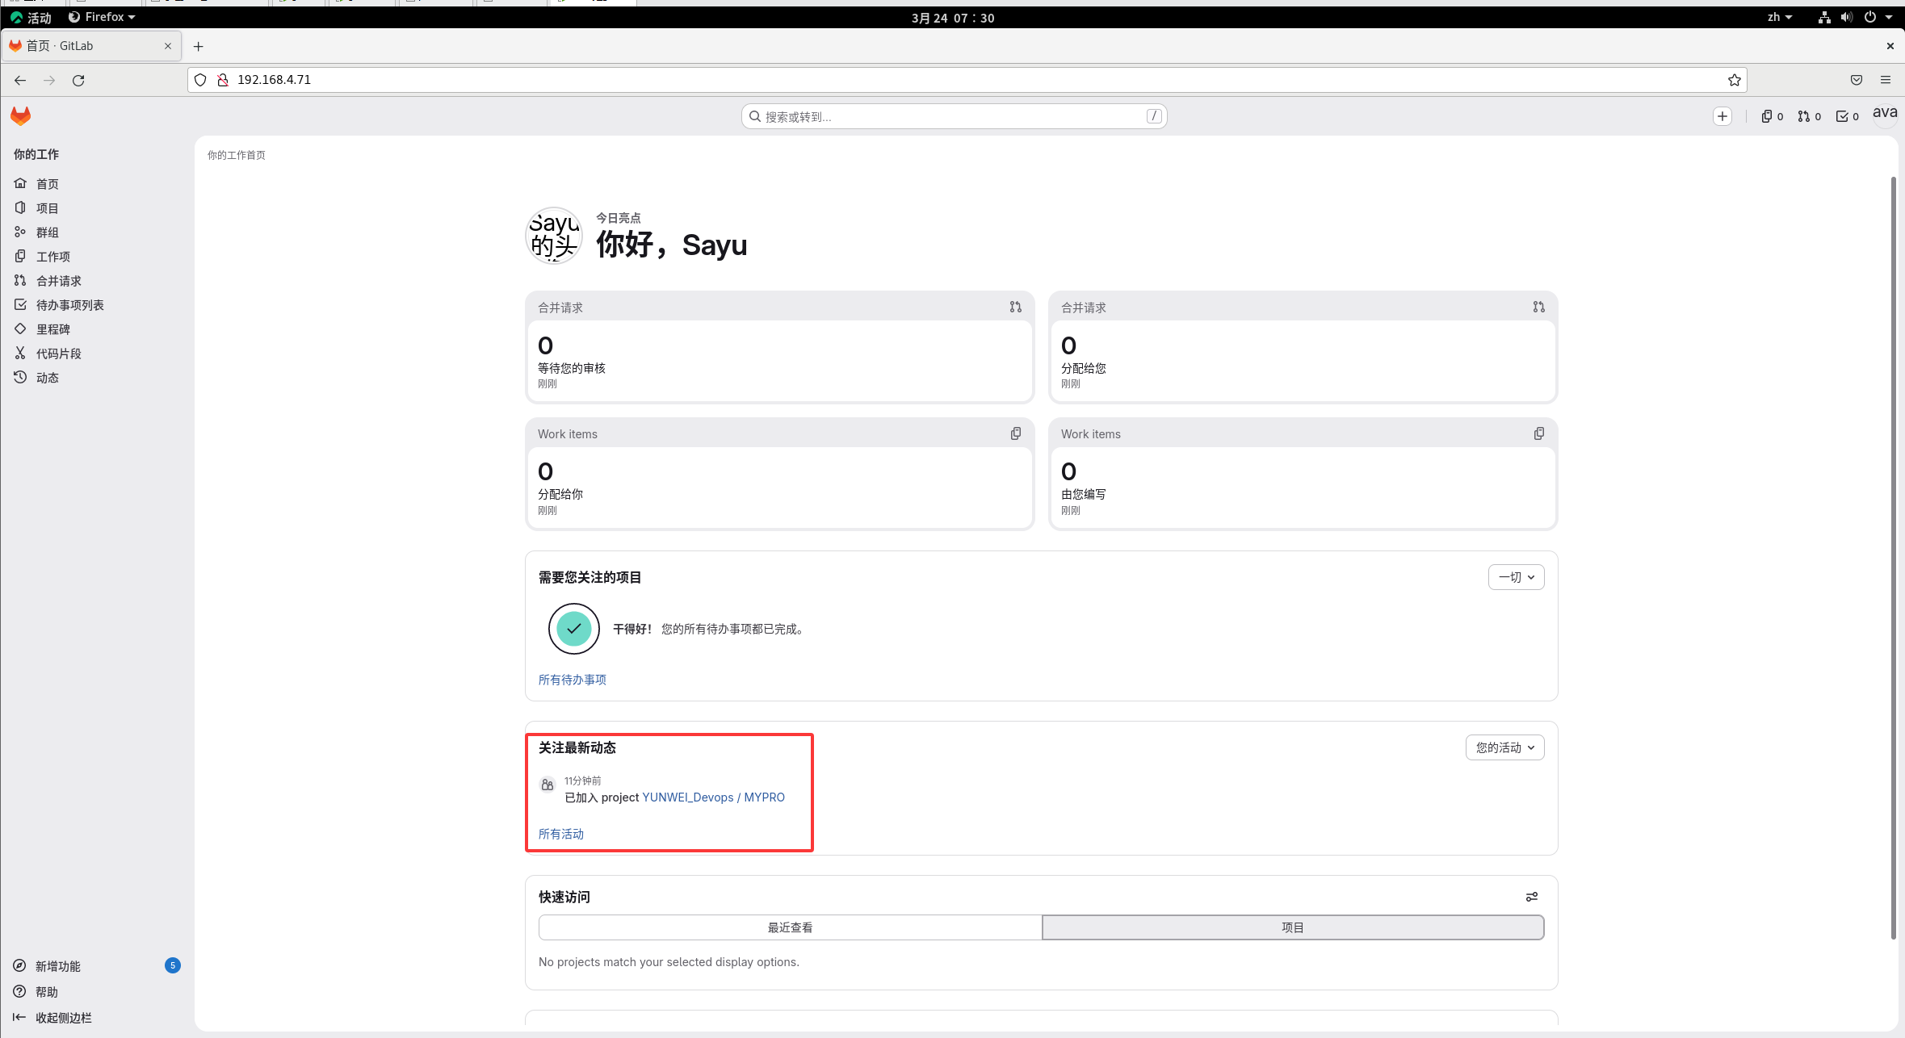1905x1038 pixels.
Task: Open 群组 in the sidebar
Action: (47, 232)
